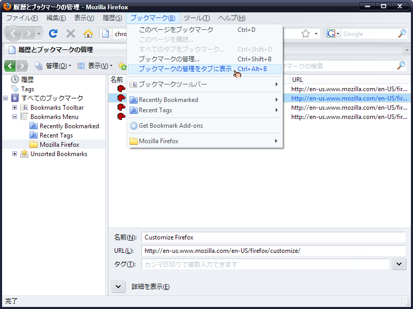The width and height of the screenshot is (413, 309).
Task: Click the search magnifier in Google box
Action: click(x=402, y=33)
